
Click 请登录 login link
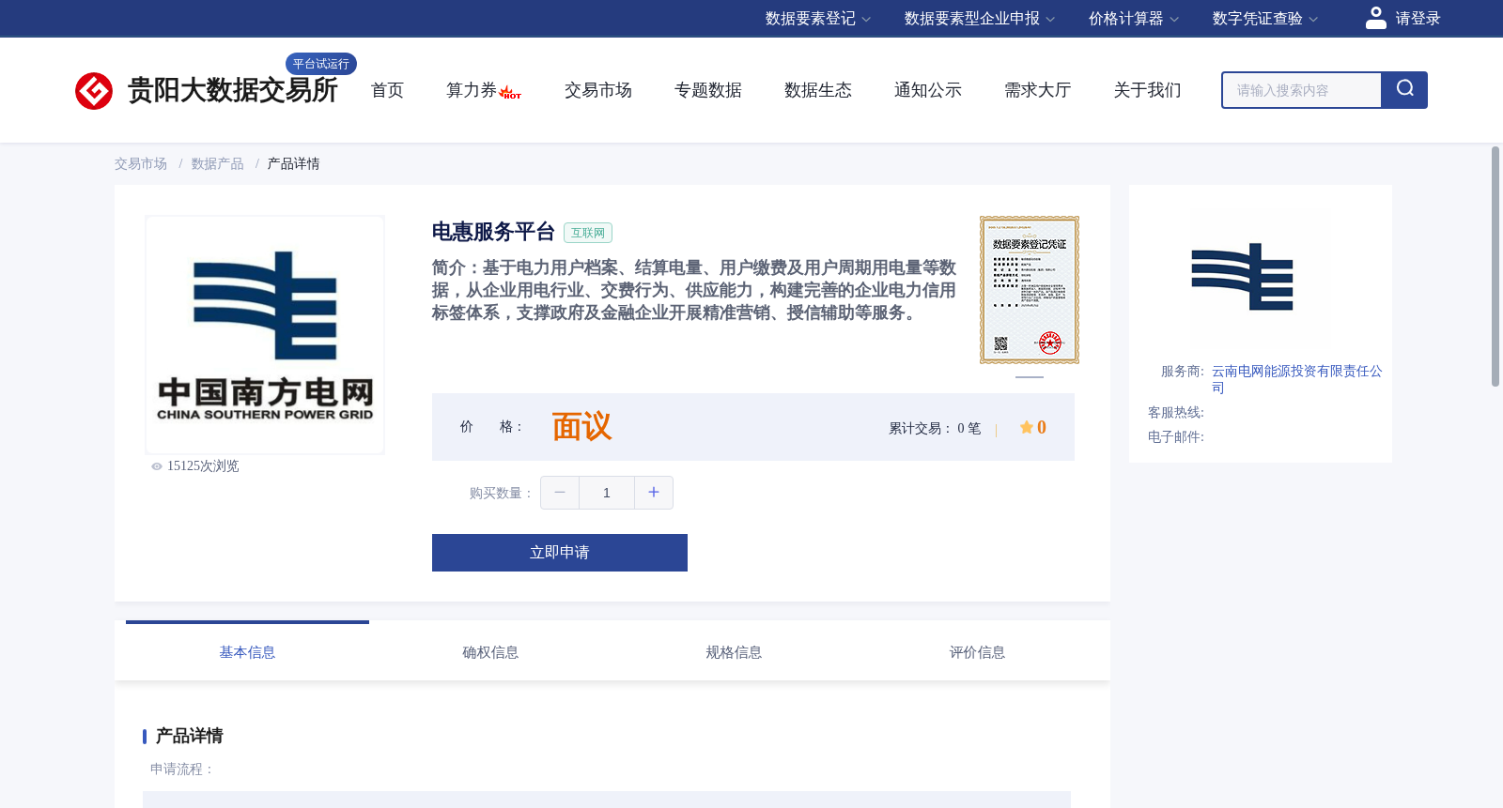point(1418,19)
